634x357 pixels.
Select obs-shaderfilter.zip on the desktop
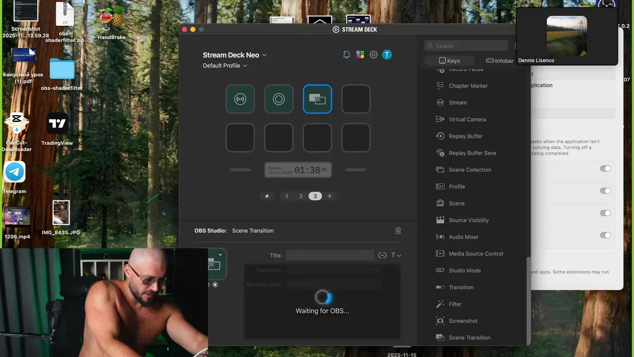pos(65,22)
